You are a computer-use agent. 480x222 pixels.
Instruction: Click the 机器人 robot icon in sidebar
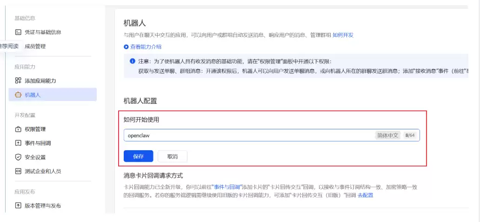point(18,95)
